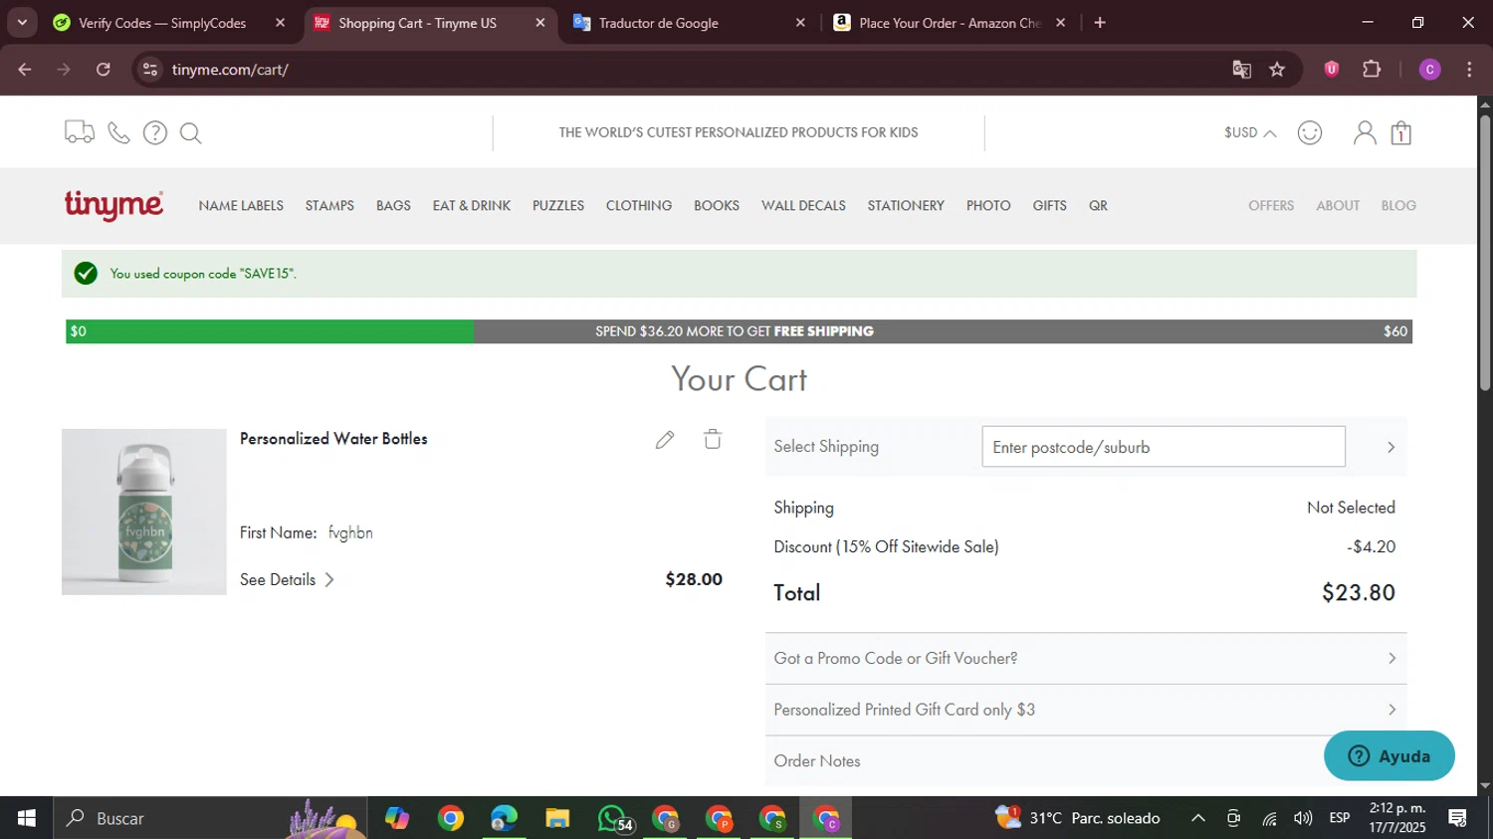Open the Chrome three-dot menu
This screenshot has width=1493, height=839.
coord(1469,69)
